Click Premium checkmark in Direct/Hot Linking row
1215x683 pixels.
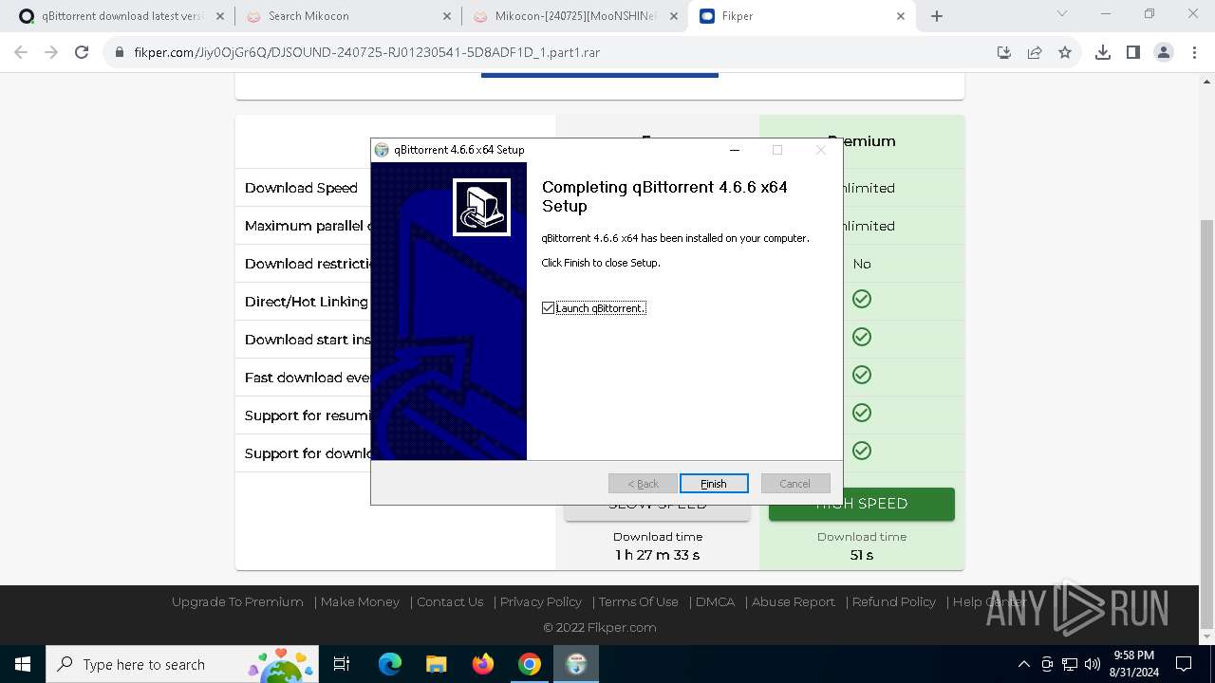click(x=862, y=299)
